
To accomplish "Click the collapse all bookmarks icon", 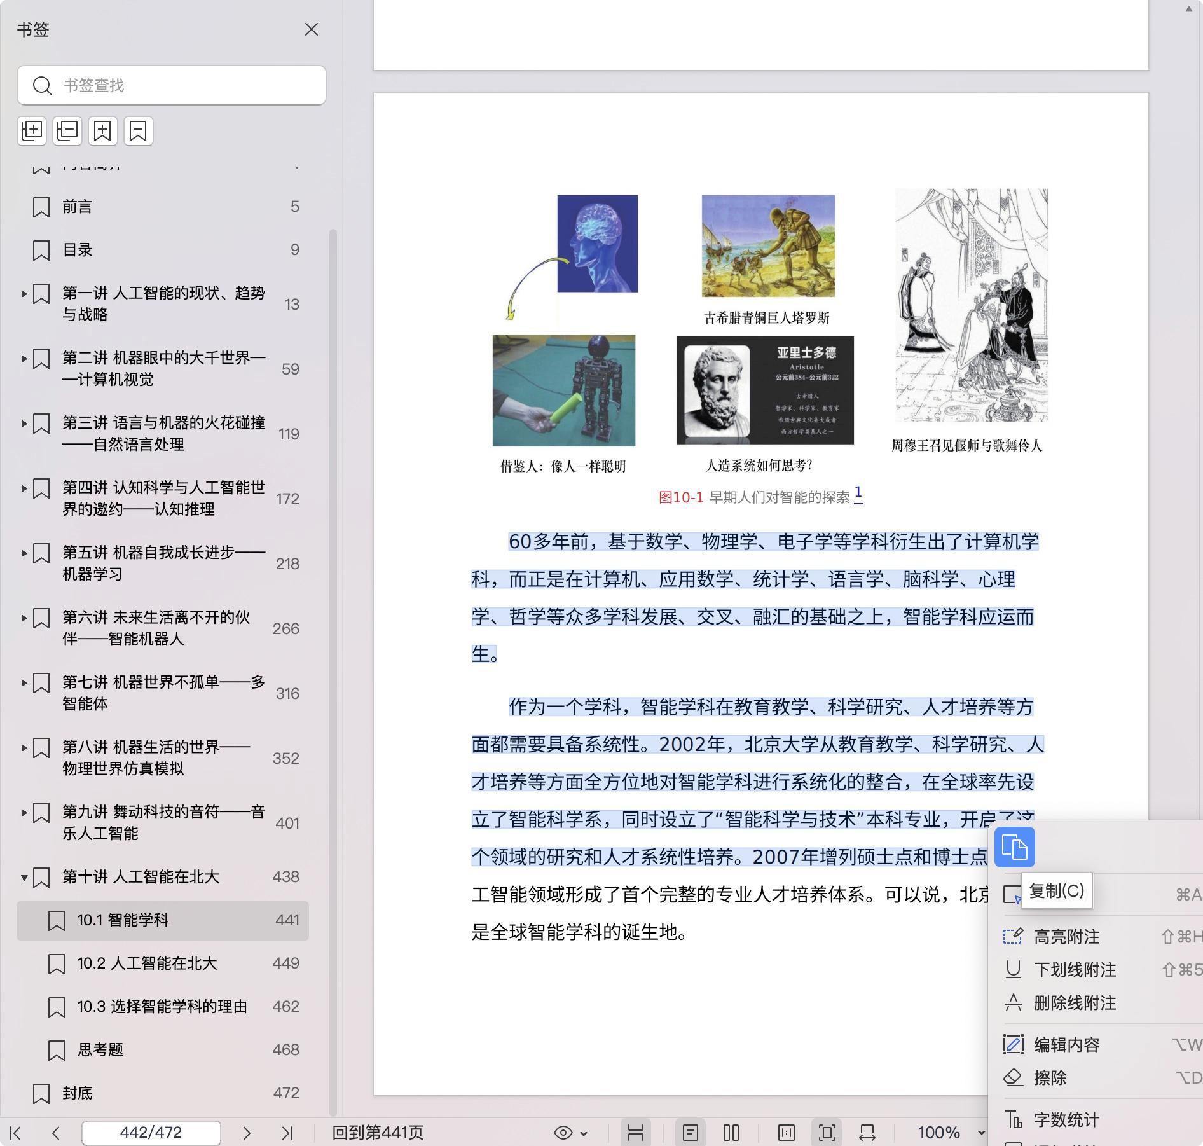I will pyautogui.click(x=67, y=131).
